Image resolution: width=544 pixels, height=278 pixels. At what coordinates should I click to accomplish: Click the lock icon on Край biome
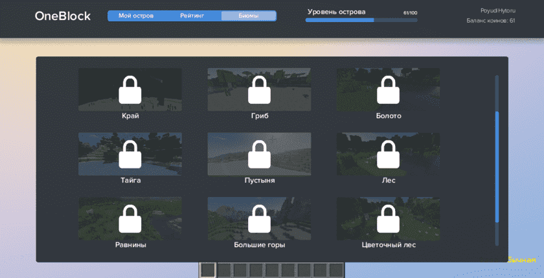pos(130,89)
